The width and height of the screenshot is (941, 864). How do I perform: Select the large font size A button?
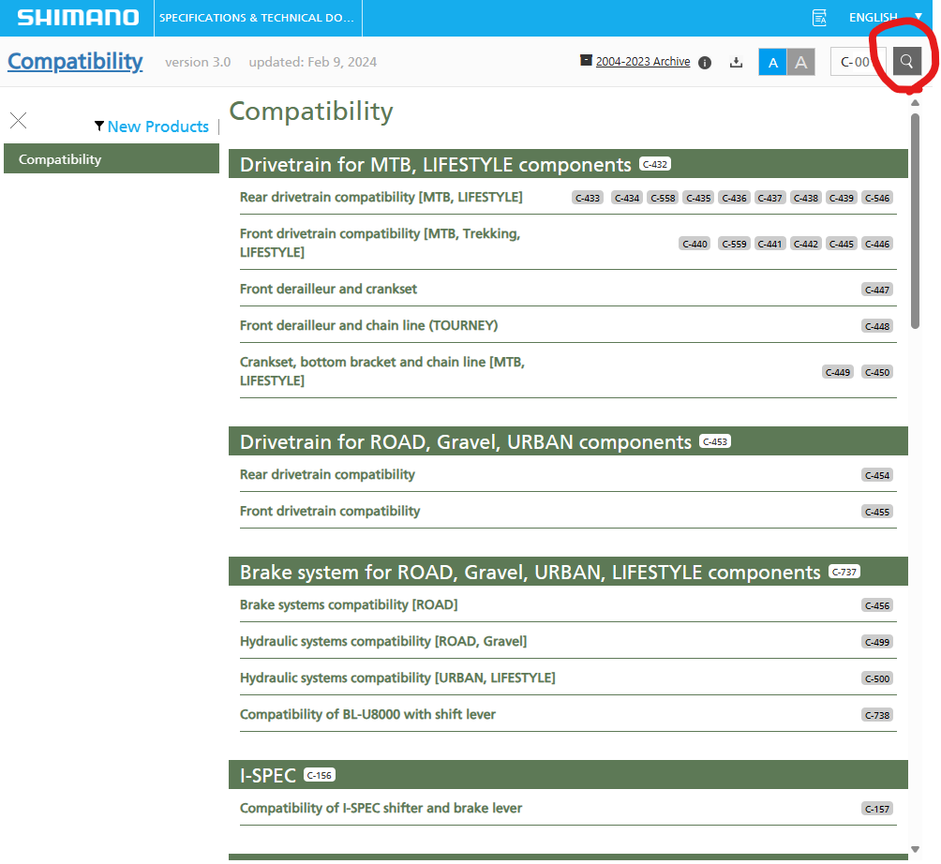[x=801, y=62]
